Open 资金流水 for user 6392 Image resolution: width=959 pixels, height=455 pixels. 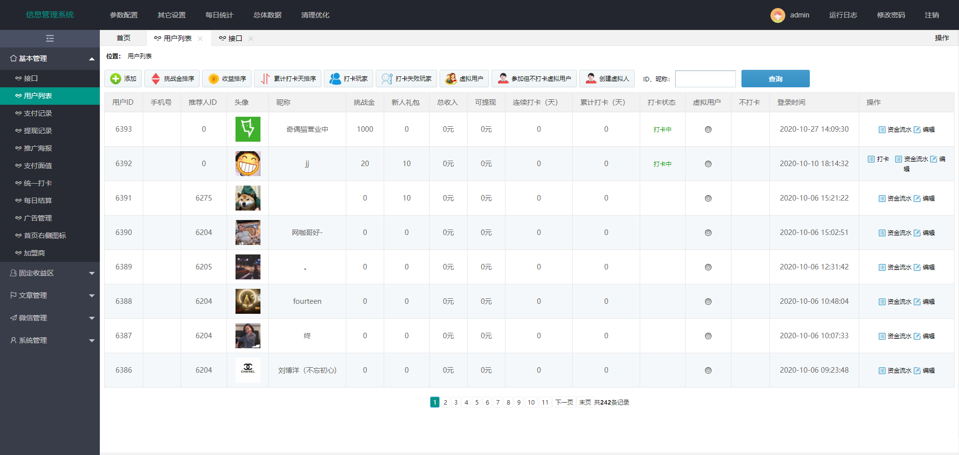[912, 159]
